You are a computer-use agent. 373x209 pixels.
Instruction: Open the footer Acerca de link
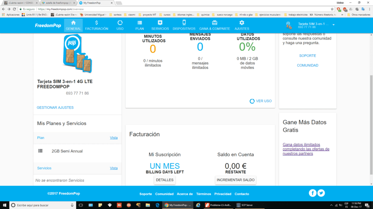[185, 194]
